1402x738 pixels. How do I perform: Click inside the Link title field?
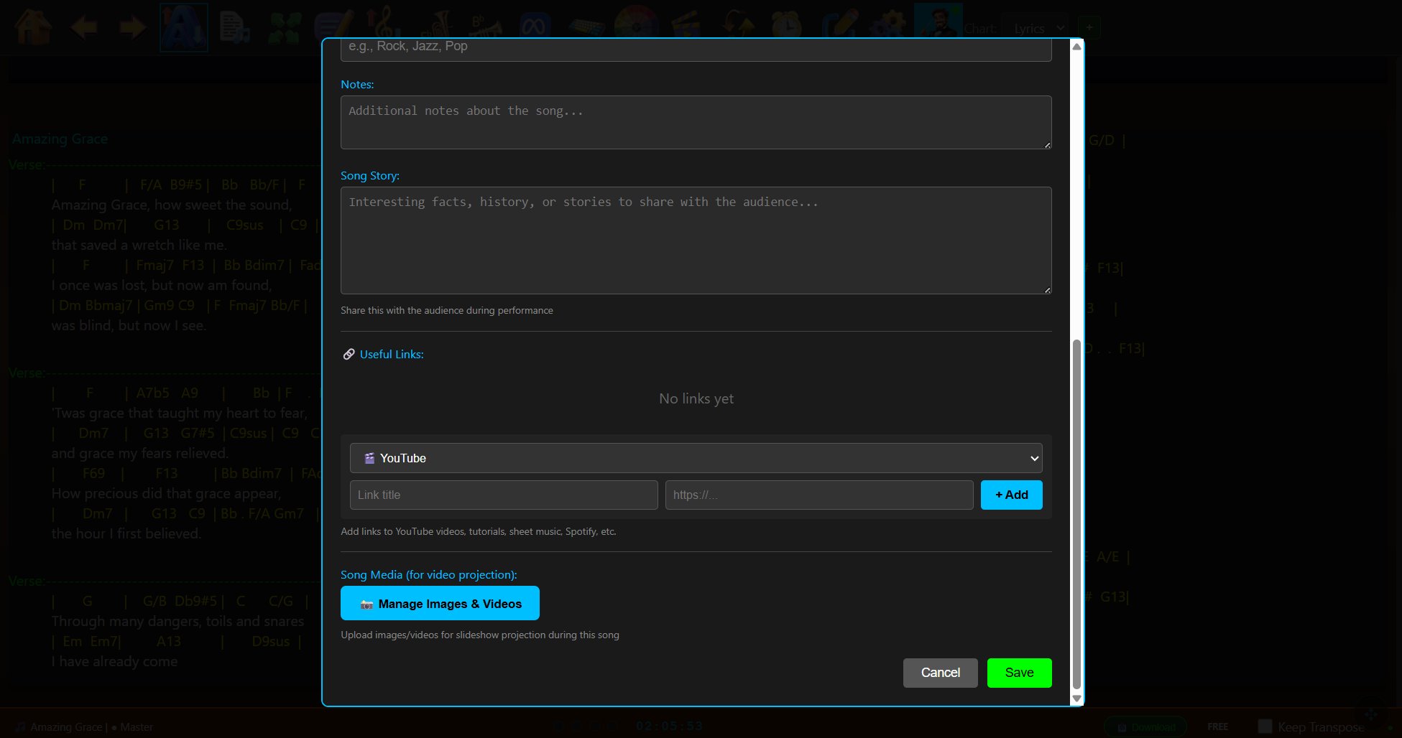[503, 495]
